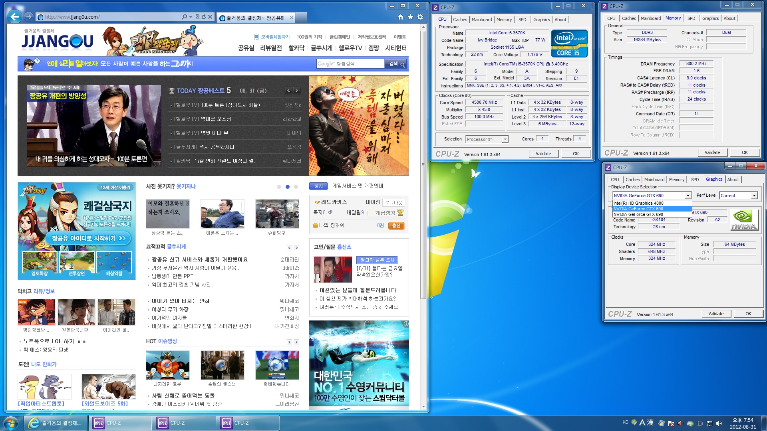Open the browser tools gear icon
The image size is (767, 431).
420,17
